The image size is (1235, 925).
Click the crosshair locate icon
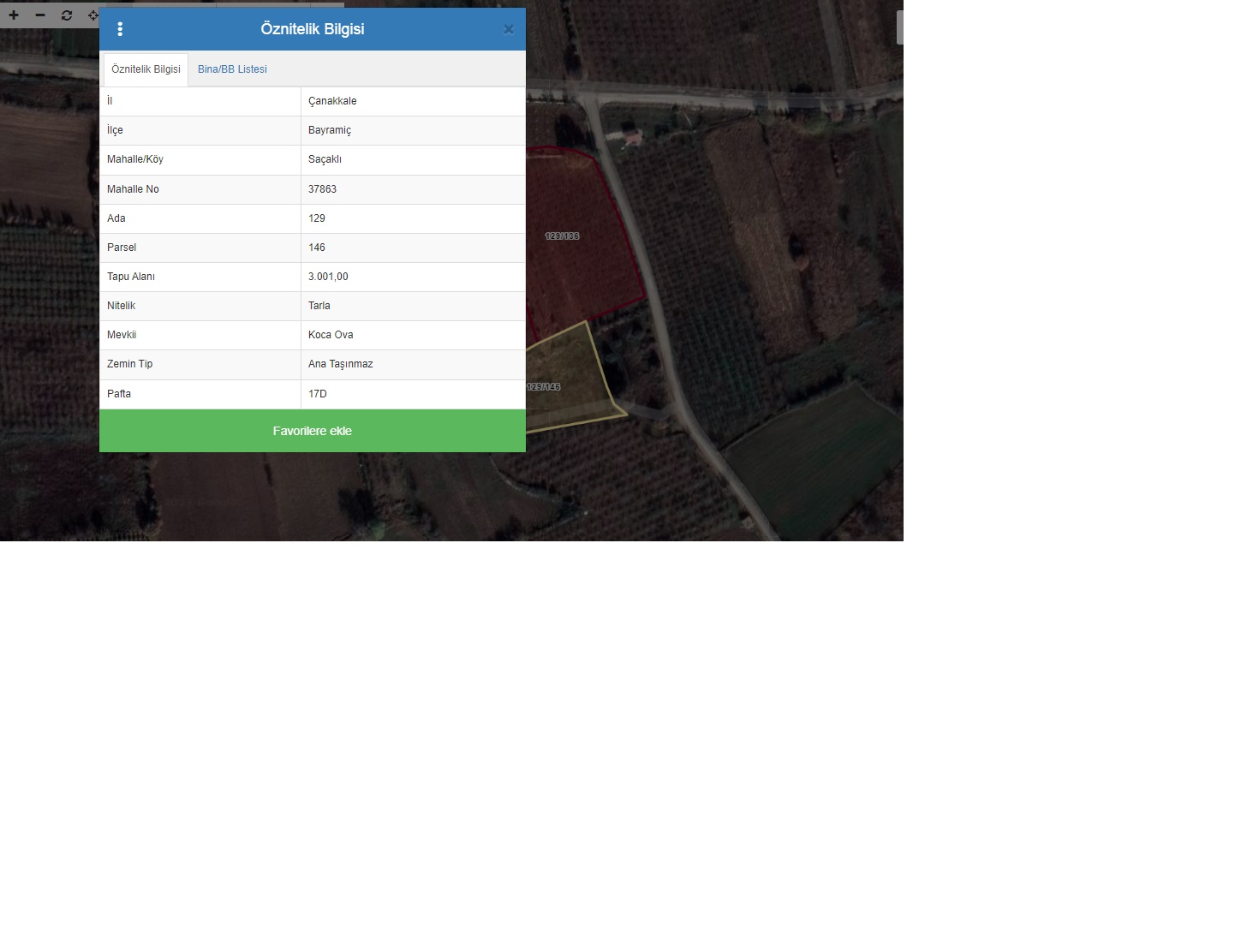tap(92, 15)
